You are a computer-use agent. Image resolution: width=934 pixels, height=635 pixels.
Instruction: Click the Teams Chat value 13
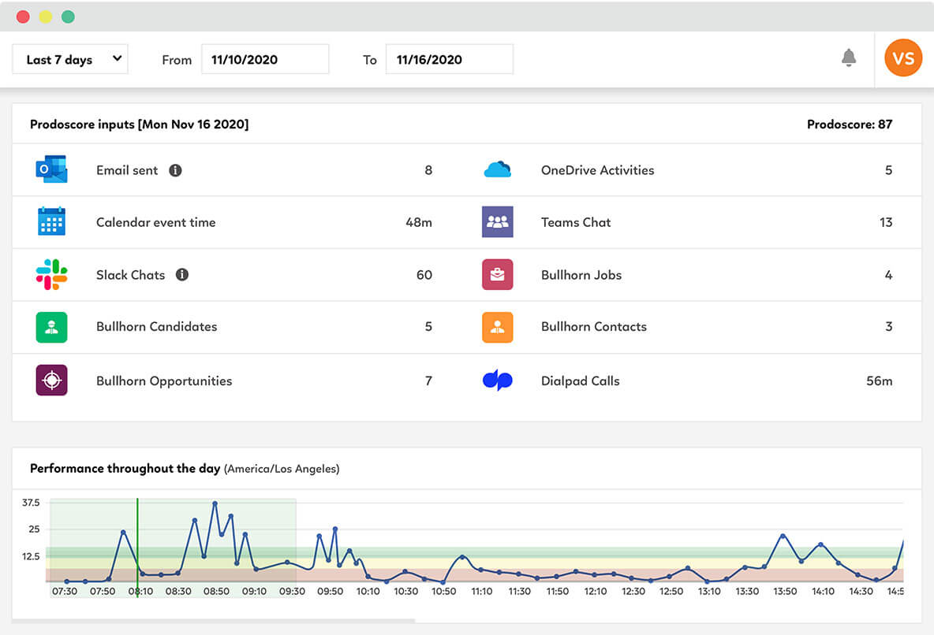tap(886, 223)
